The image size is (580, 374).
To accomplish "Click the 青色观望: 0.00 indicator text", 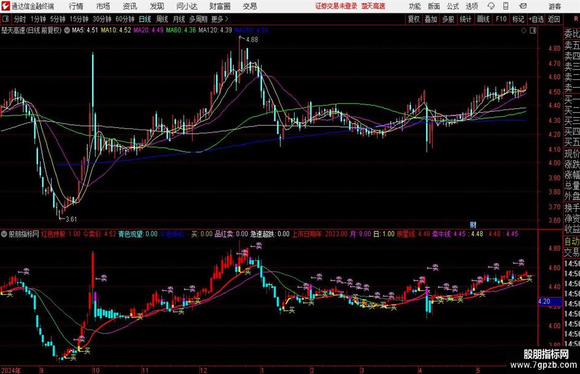I will pyautogui.click(x=137, y=234).
